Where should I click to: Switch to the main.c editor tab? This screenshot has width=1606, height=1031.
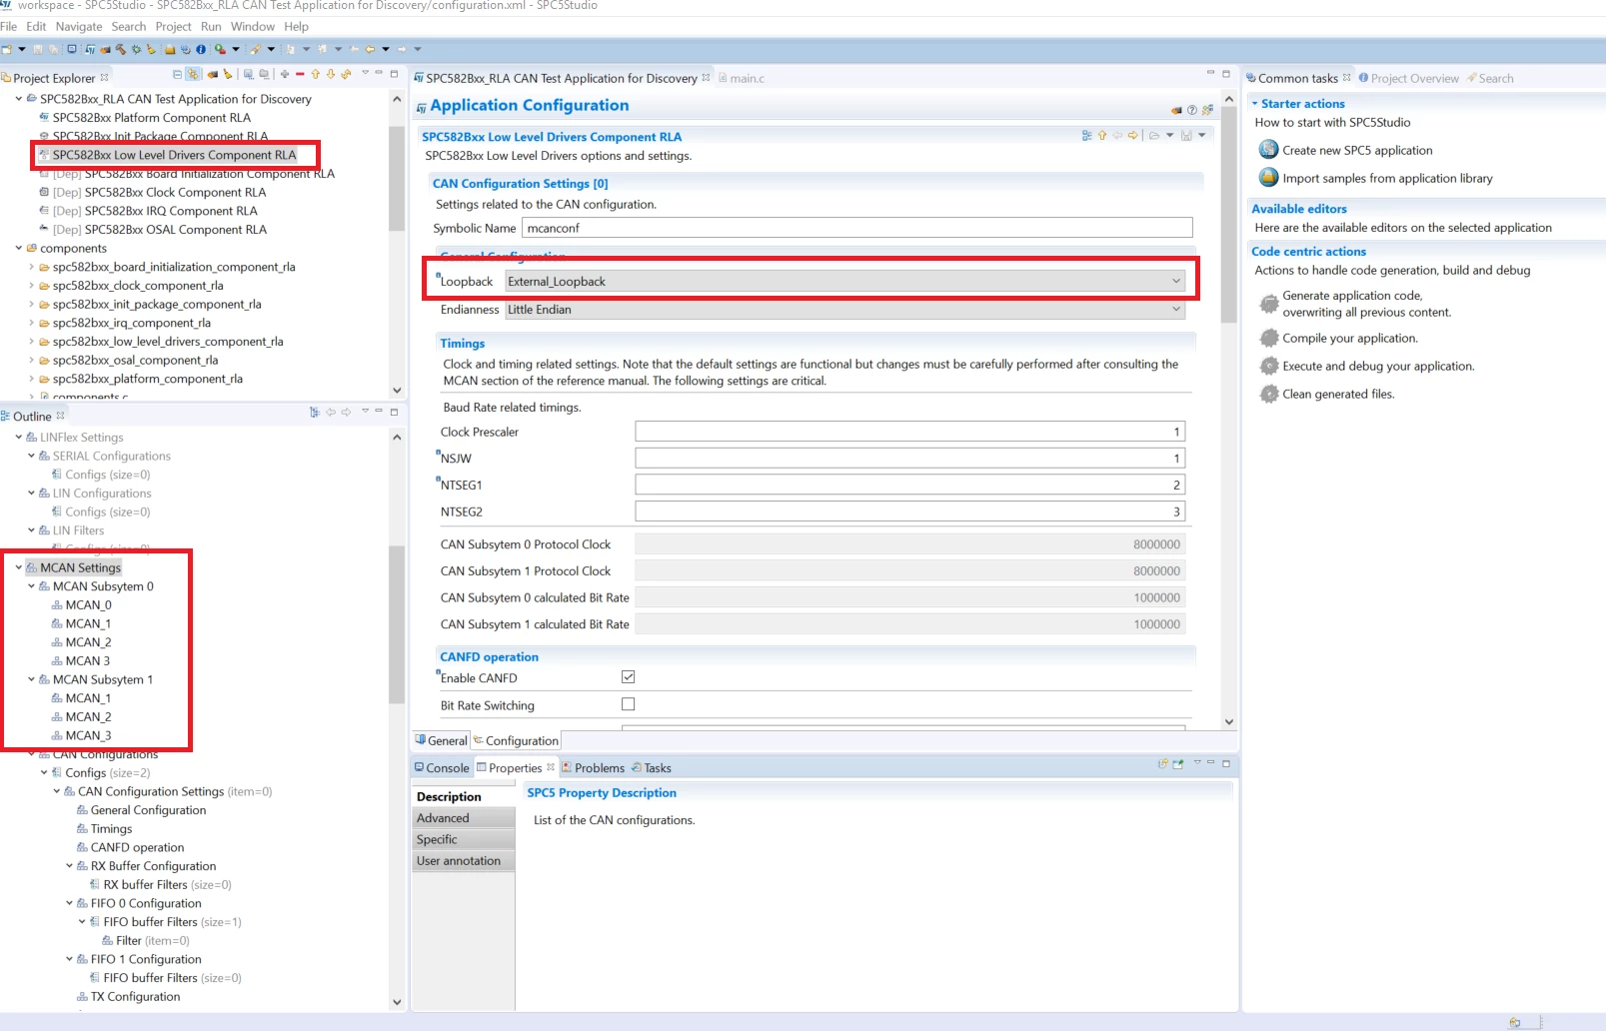[741, 78]
